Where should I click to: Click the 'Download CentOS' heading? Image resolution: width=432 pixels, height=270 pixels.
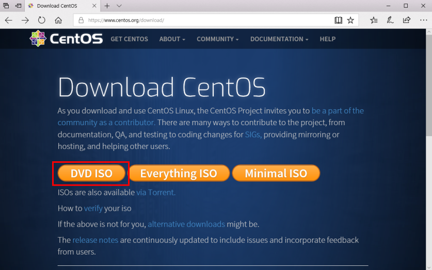point(162,87)
